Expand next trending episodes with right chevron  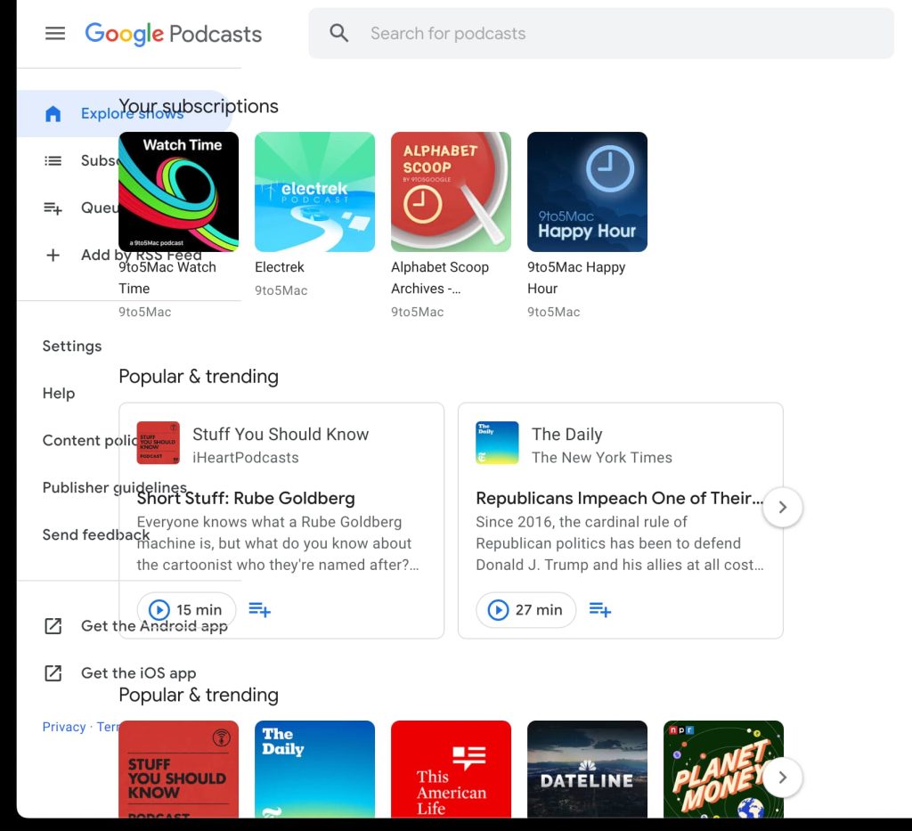click(x=782, y=508)
